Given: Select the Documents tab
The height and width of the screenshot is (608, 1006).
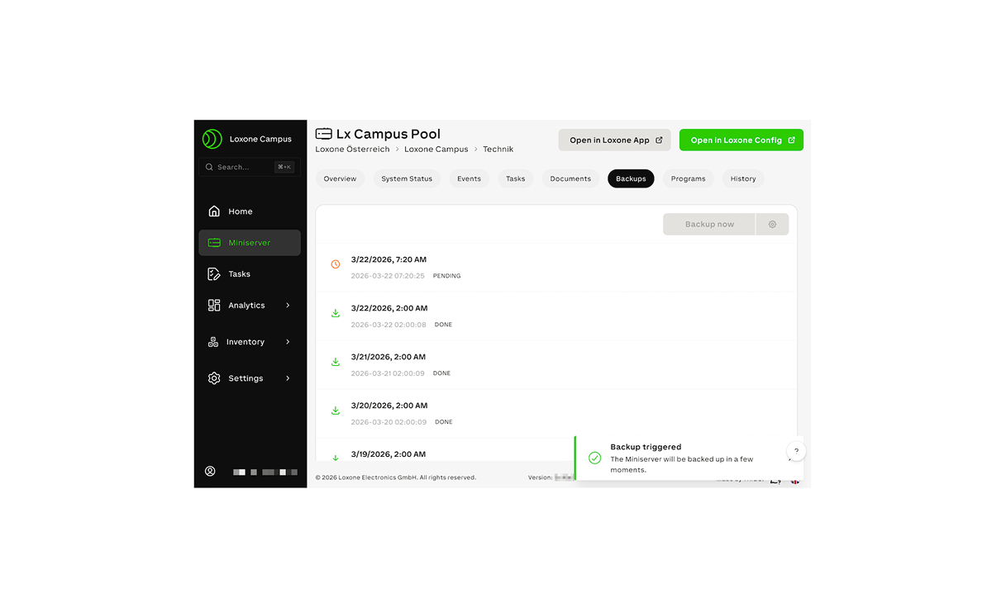Looking at the screenshot, I should (570, 178).
